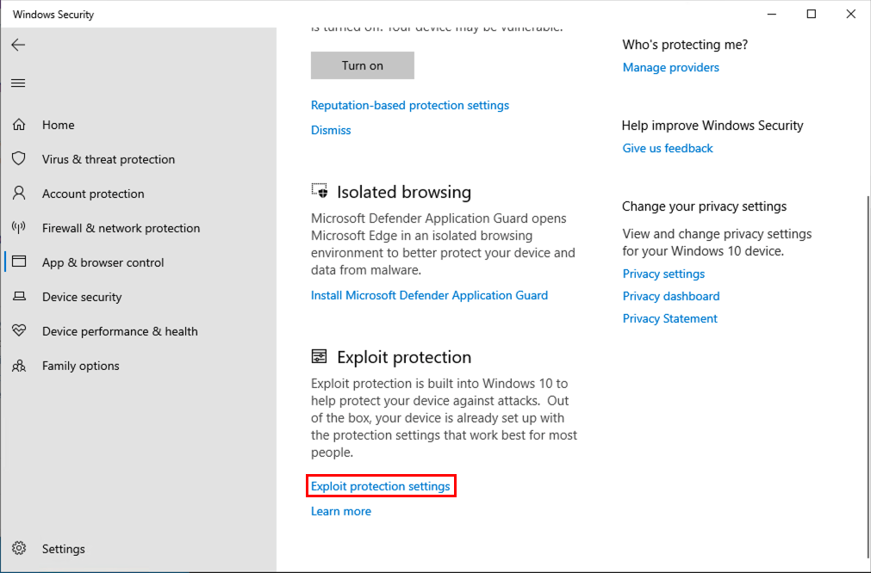The height and width of the screenshot is (573, 871).
Task: Click the Turn on button
Action: pyautogui.click(x=362, y=65)
